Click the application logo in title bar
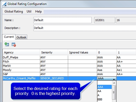Viewport: 136px width, 102px height. tap(4, 4)
